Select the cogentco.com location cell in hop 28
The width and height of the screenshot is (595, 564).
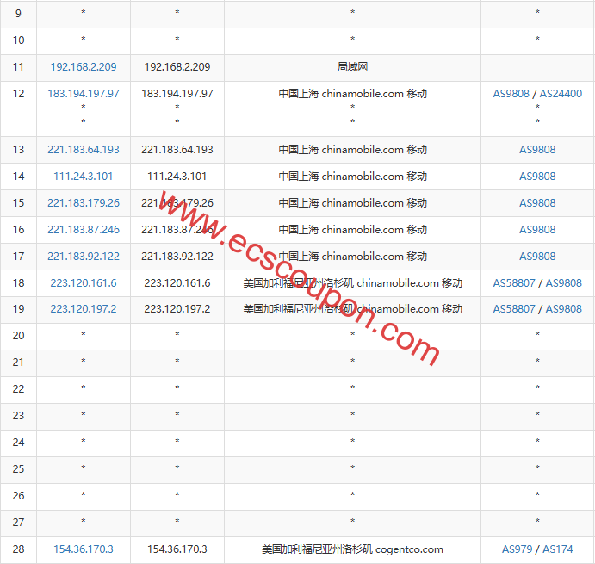(x=353, y=549)
